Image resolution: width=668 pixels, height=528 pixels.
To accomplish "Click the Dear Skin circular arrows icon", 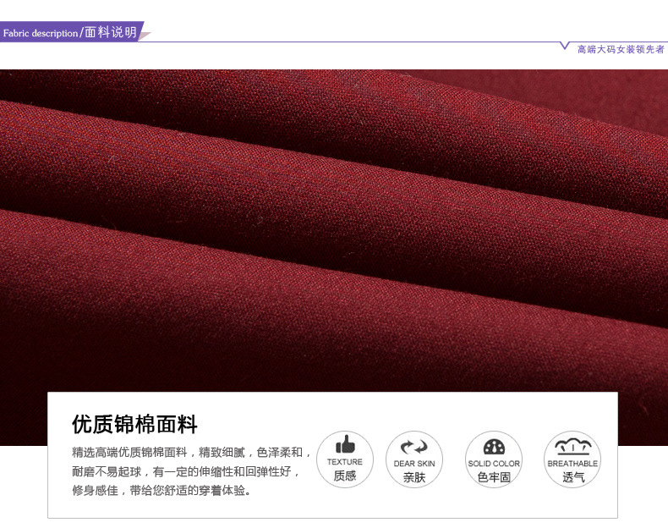I will pos(414,447).
